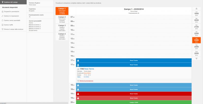The width and height of the screenshot is (203, 104).
Task: Click the lock icon beside Sospendi le prenotazioni
Action: (3, 12)
